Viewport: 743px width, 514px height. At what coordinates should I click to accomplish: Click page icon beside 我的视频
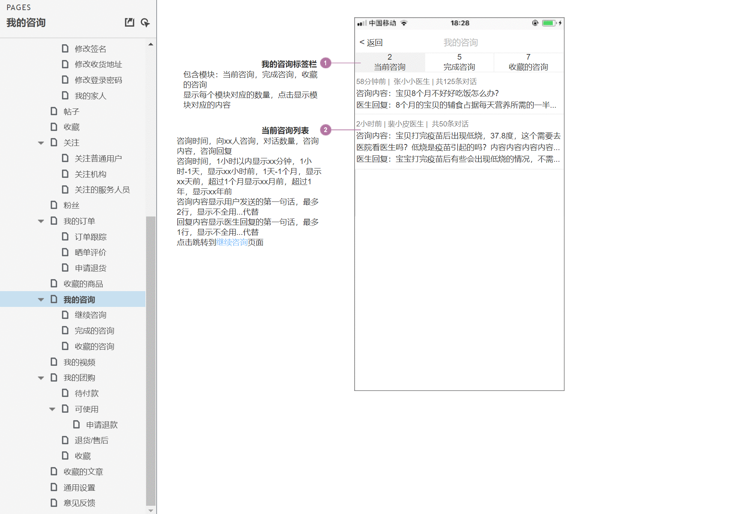[x=54, y=362]
